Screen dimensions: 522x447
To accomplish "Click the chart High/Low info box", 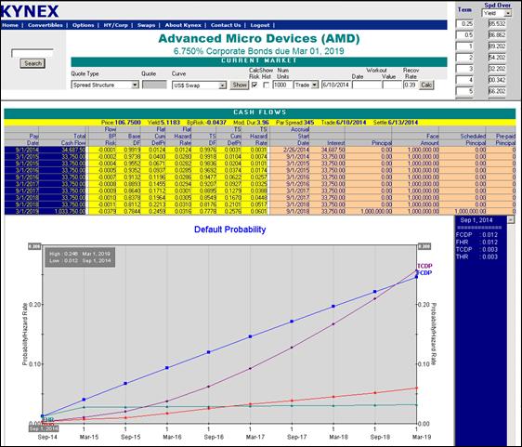I will pos(80,257).
